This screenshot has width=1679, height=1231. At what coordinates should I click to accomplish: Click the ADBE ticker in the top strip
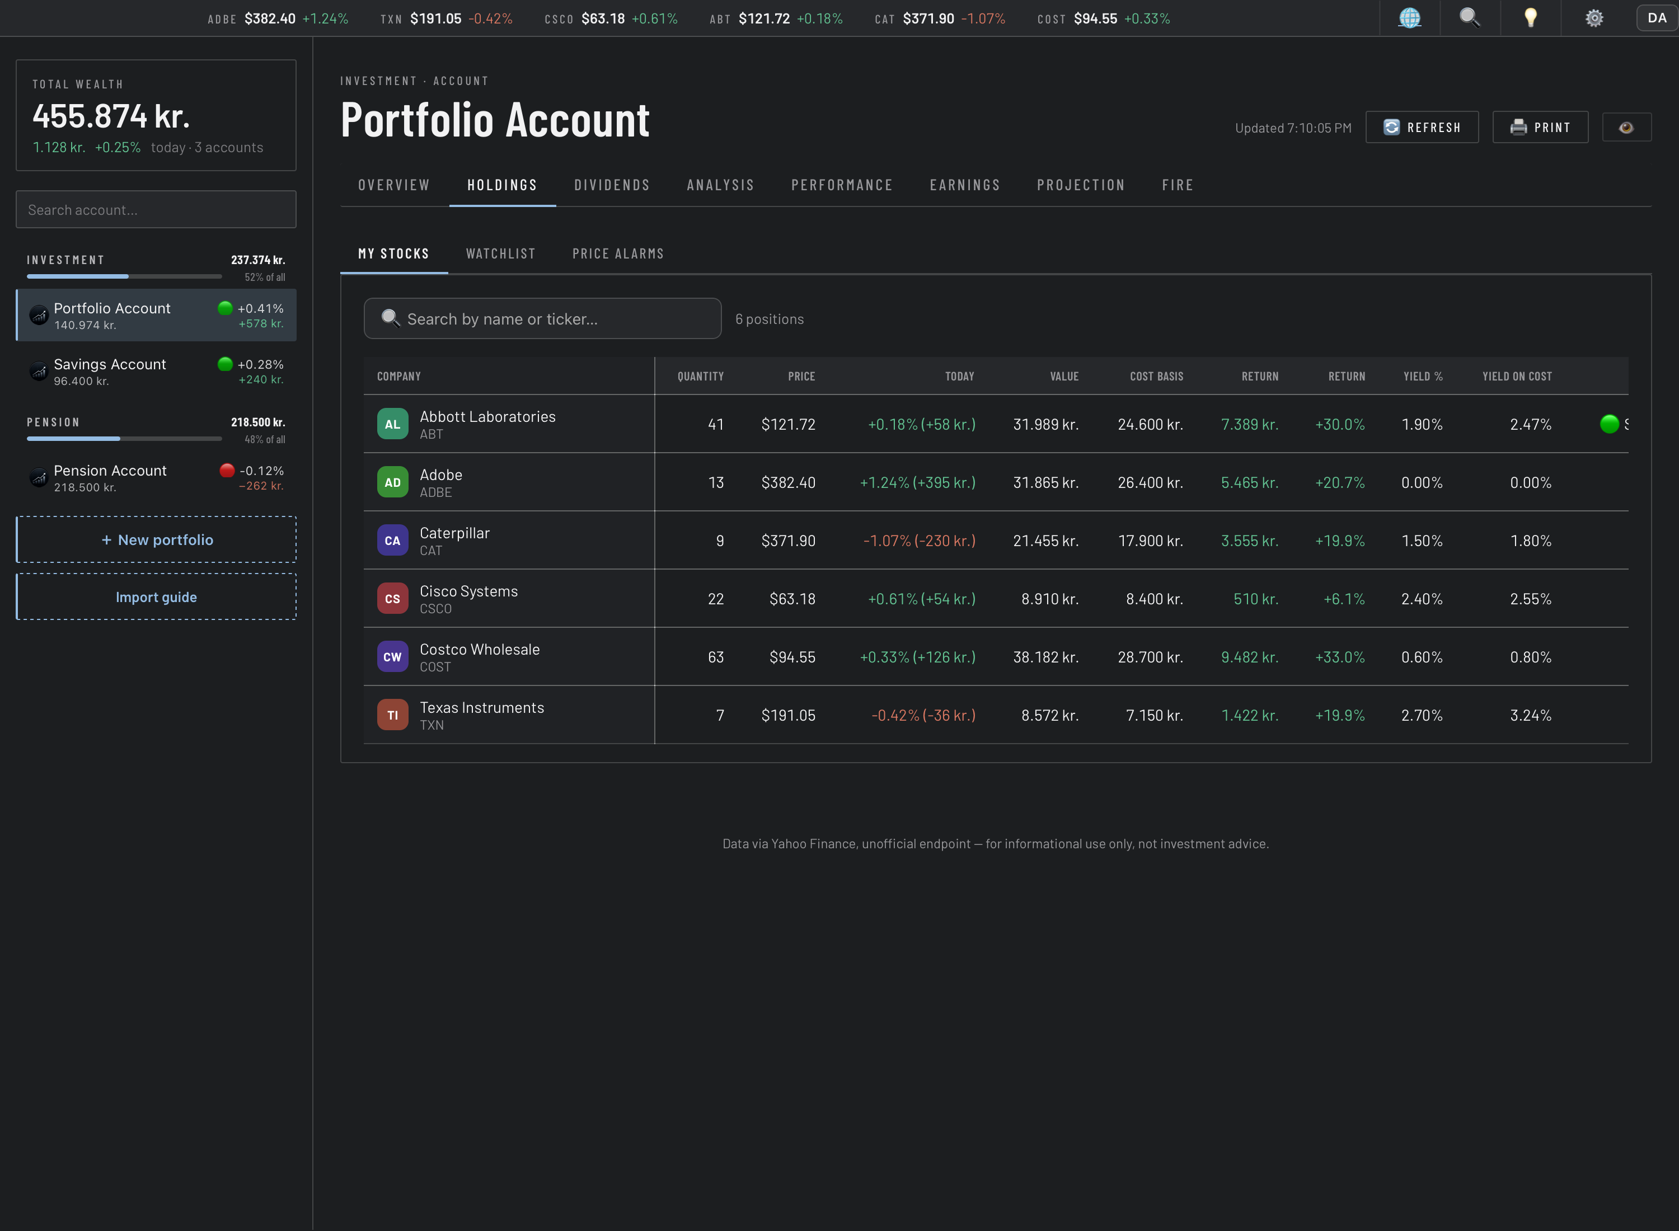click(278, 18)
